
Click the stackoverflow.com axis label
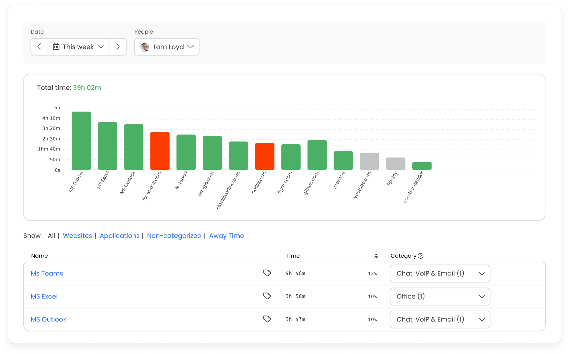point(228,190)
